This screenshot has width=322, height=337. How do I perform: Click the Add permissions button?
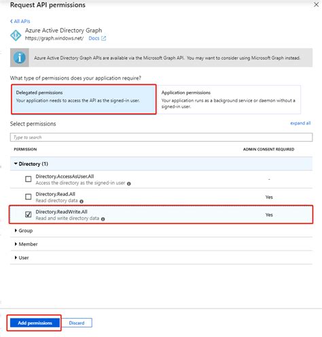(x=35, y=323)
